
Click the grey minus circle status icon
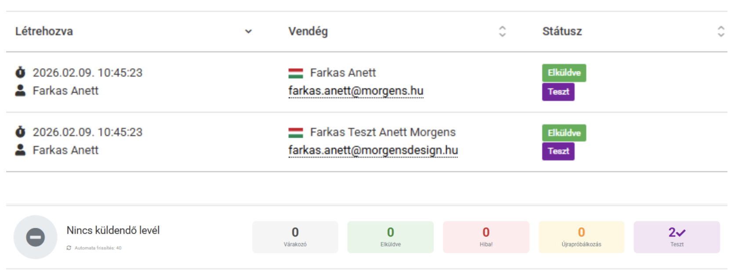[x=35, y=237]
